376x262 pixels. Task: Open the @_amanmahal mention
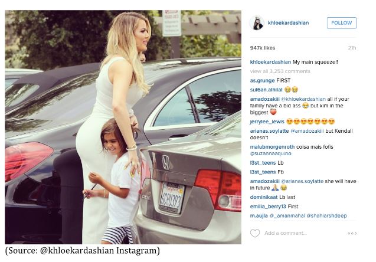tap(287, 216)
